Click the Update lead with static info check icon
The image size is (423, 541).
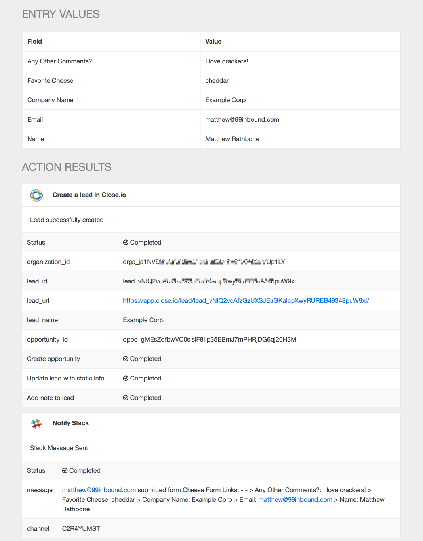coord(126,378)
